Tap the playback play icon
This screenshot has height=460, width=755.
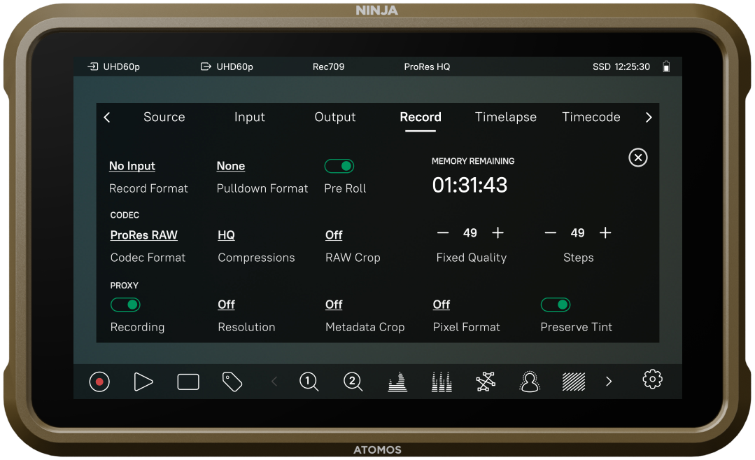pyautogui.click(x=143, y=382)
